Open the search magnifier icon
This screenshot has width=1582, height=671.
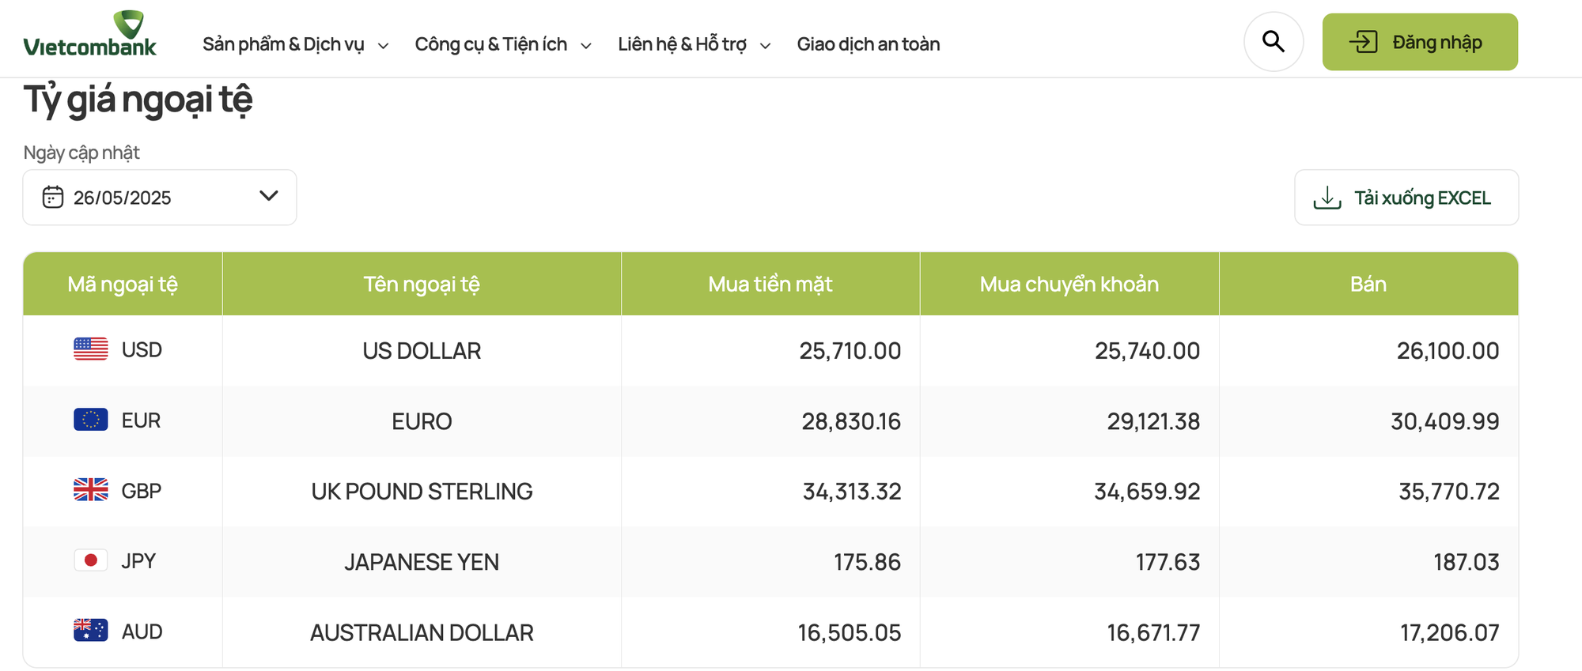[x=1274, y=41]
